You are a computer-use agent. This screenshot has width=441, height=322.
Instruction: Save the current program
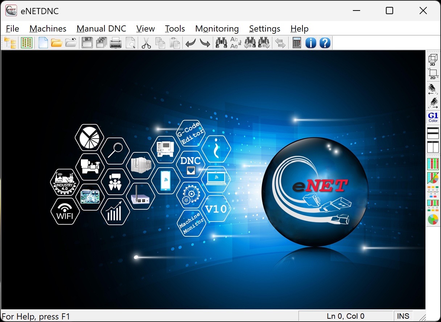coord(87,43)
